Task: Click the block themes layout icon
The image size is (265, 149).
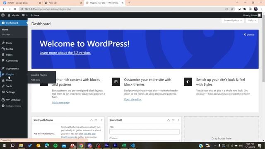Action: pyautogui.click(x=116, y=82)
